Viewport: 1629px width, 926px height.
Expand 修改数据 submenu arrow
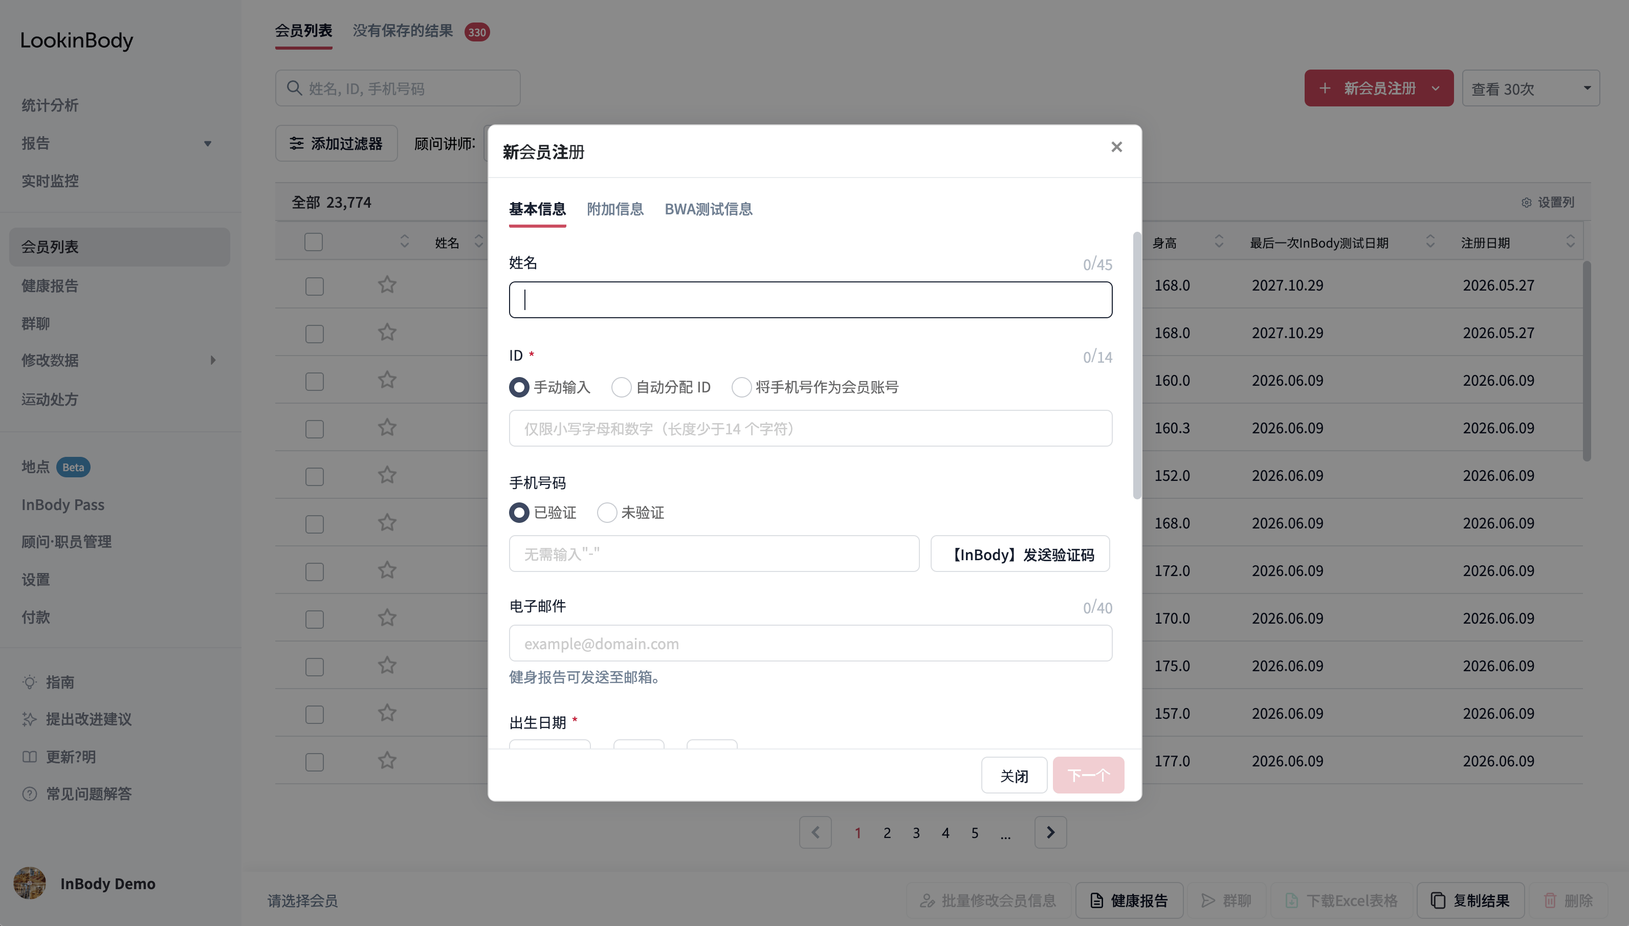pyautogui.click(x=213, y=360)
